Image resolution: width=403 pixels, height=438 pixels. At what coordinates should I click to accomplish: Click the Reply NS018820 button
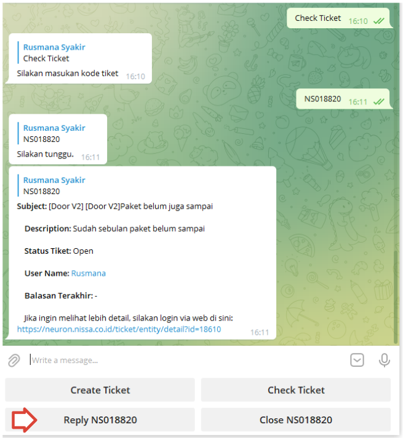tap(100, 420)
